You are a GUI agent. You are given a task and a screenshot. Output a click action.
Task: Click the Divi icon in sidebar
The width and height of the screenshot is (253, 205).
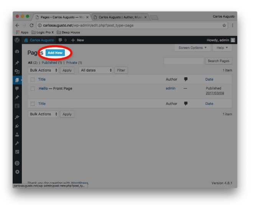(17, 163)
